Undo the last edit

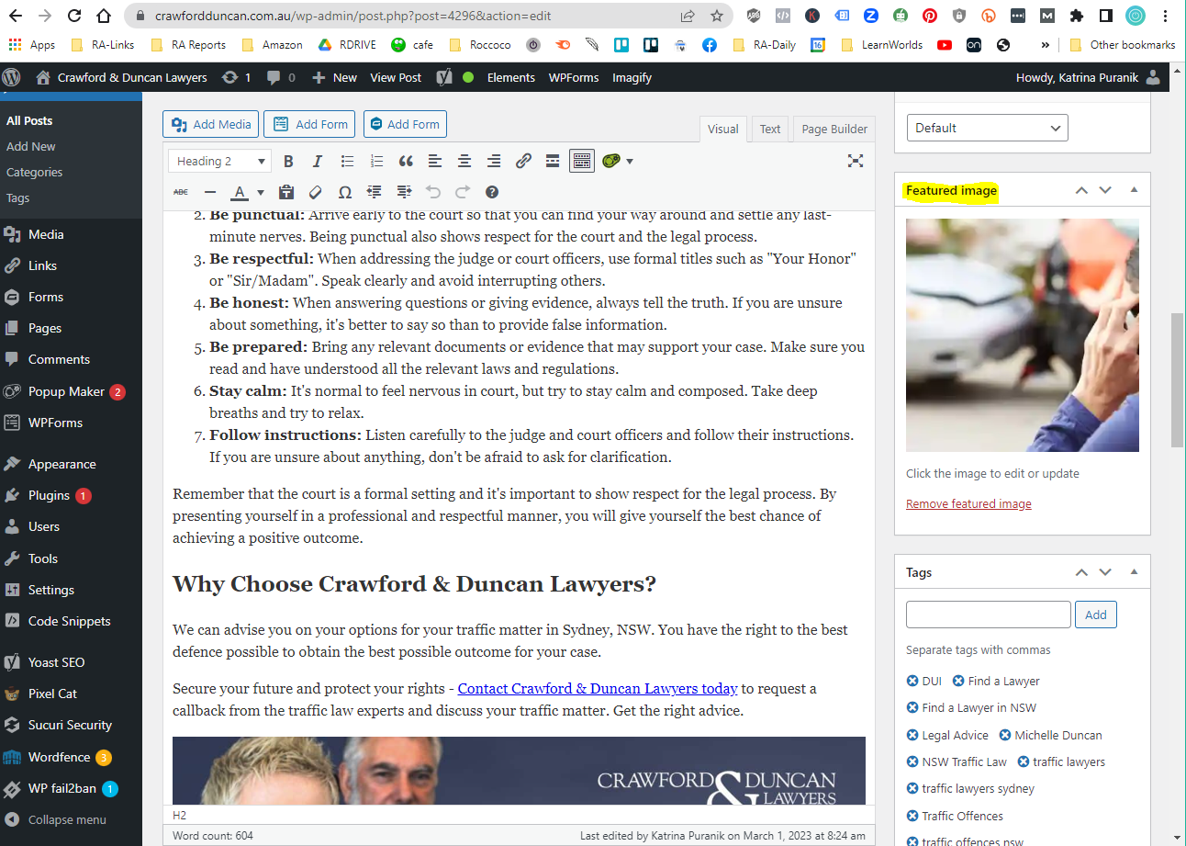tap(431, 192)
